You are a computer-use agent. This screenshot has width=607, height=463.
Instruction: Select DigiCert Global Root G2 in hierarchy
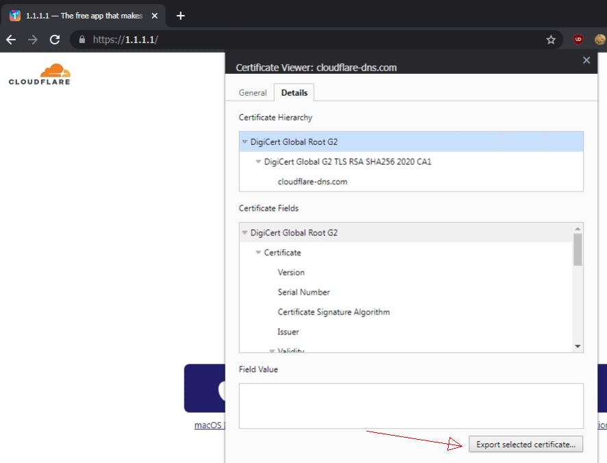411,142
